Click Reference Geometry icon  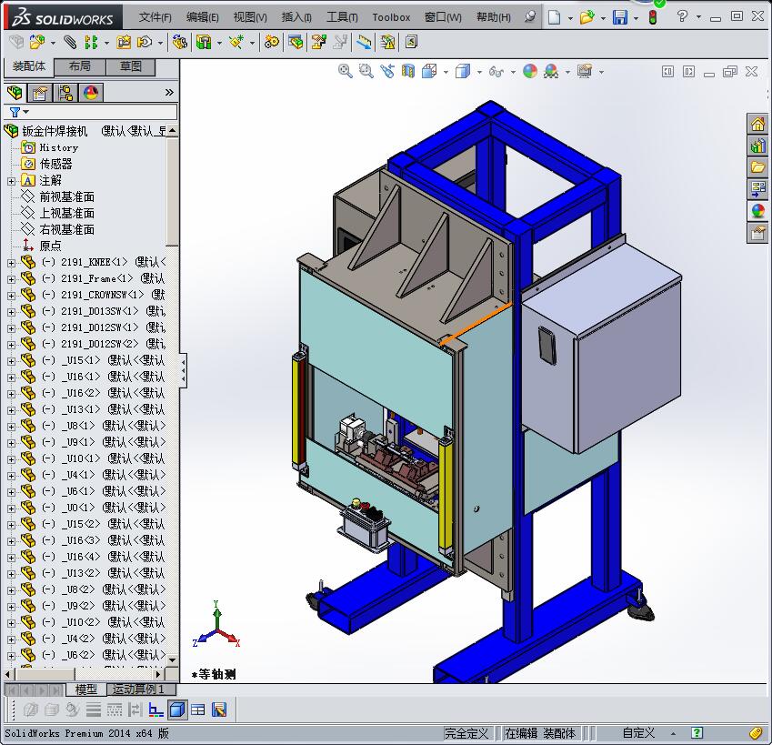pyautogui.click(x=236, y=43)
